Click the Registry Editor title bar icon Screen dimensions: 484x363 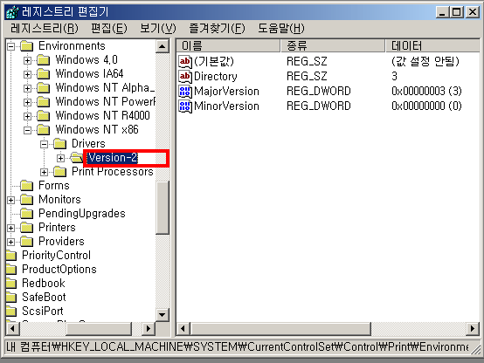pyautogui.click(x=12, y=12)
